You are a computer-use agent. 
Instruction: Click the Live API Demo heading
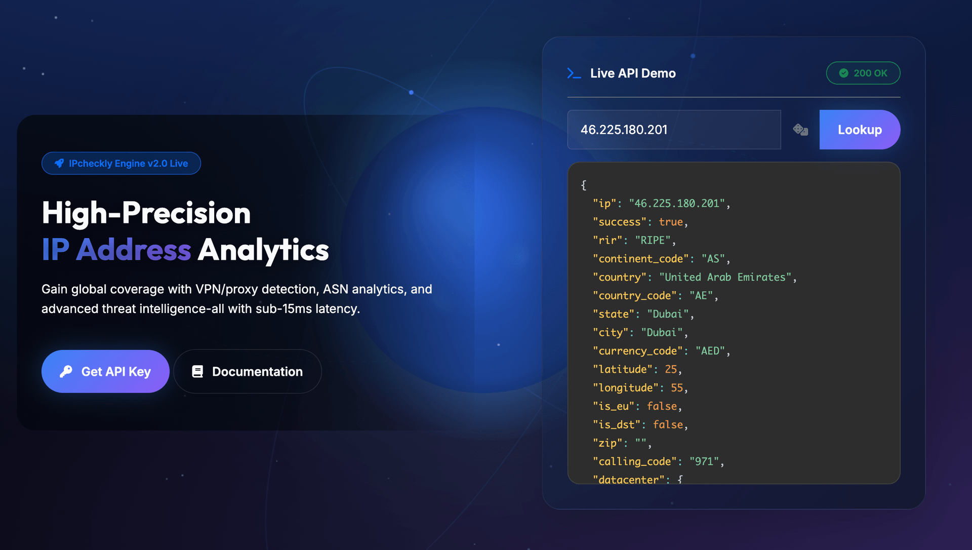click(x=633, y=73)
